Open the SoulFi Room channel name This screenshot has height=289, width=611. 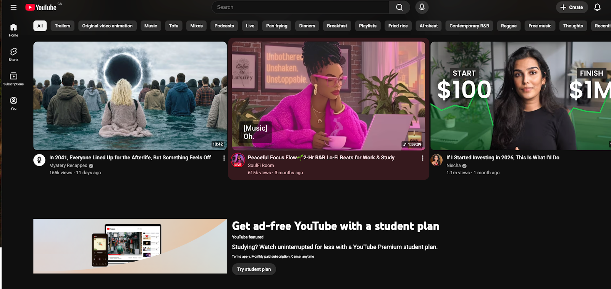(x=261, y=165)
